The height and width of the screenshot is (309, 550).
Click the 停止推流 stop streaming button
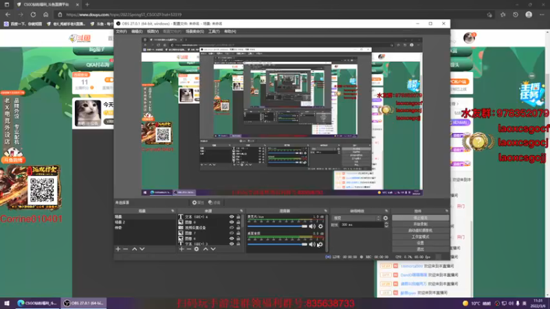pos(420,218)
